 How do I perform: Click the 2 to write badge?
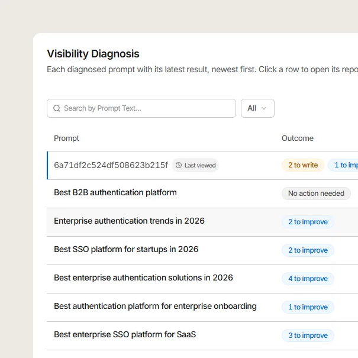click(x=303, y=165)
